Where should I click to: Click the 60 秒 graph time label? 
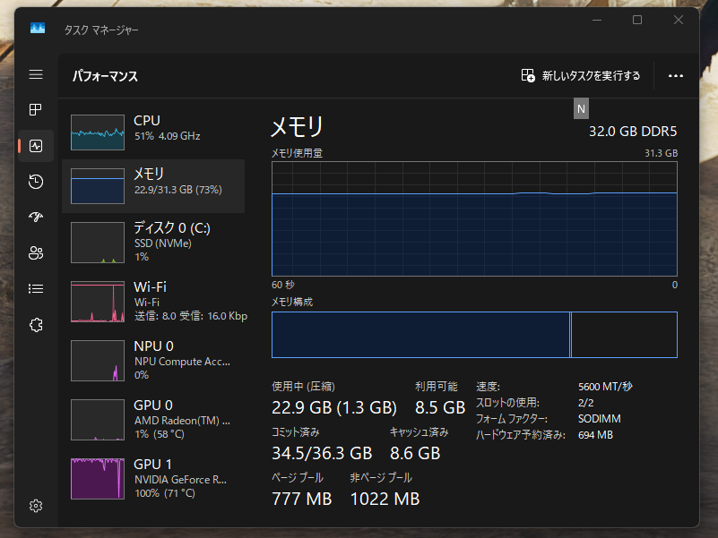283,285
